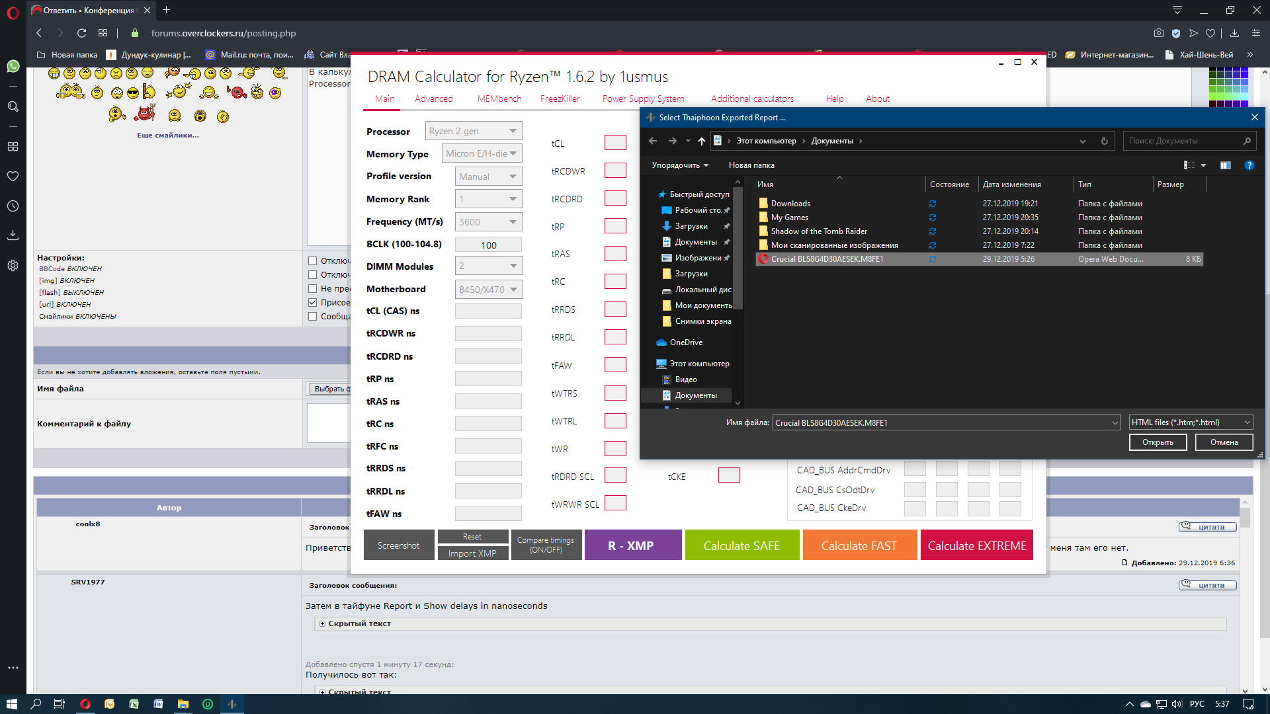Open the Opera snapshot camera icon
This screenshot has height=714, width=1270.
coord(1158,33)
